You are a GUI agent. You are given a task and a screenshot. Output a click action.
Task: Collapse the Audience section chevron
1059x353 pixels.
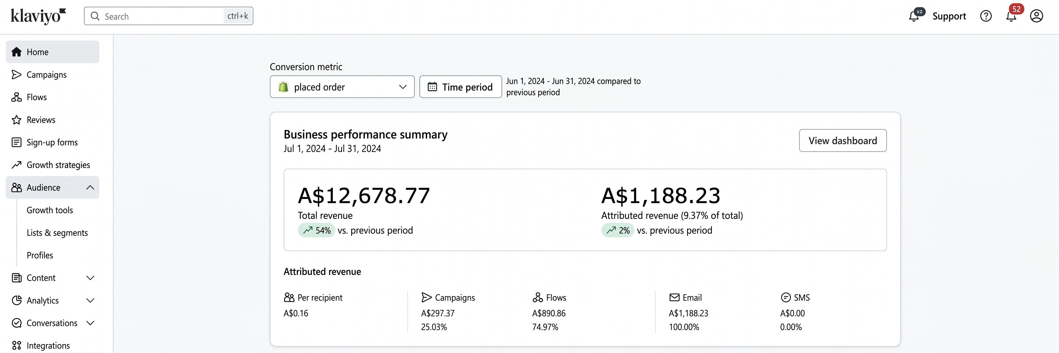click(x=90, y=188)
